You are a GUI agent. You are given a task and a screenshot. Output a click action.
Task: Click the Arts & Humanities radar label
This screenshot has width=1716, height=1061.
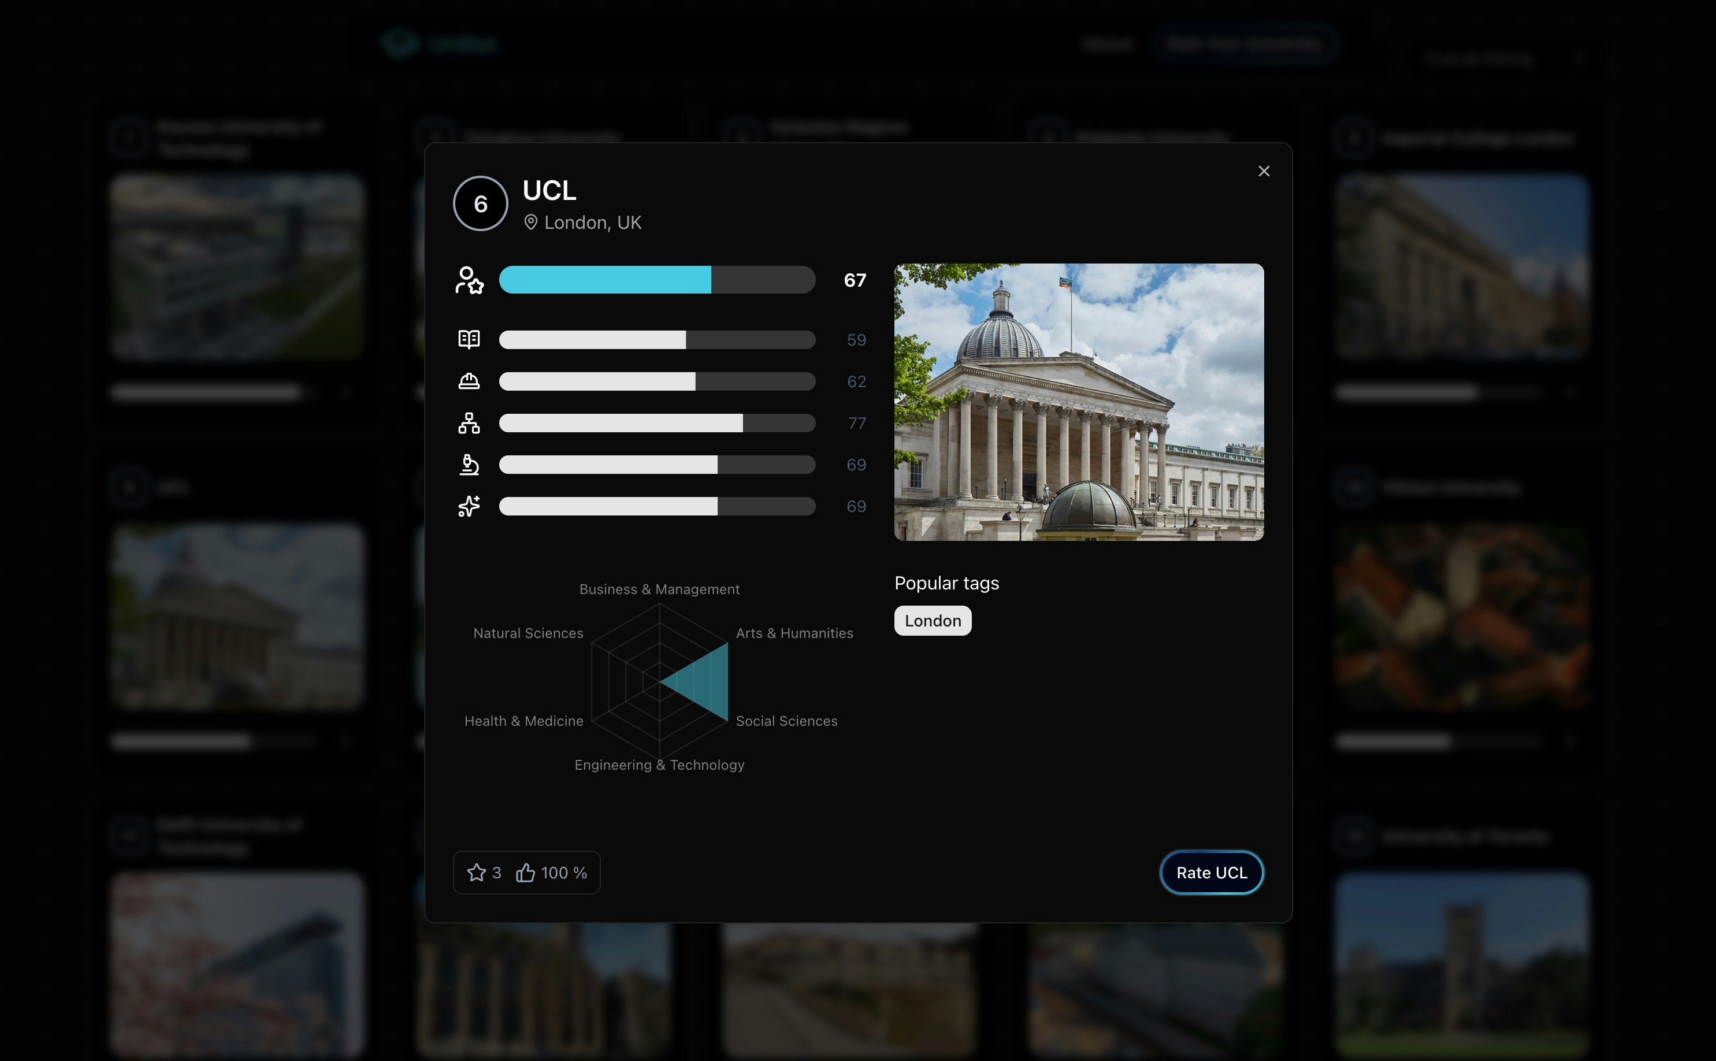[x=794, y=633]
